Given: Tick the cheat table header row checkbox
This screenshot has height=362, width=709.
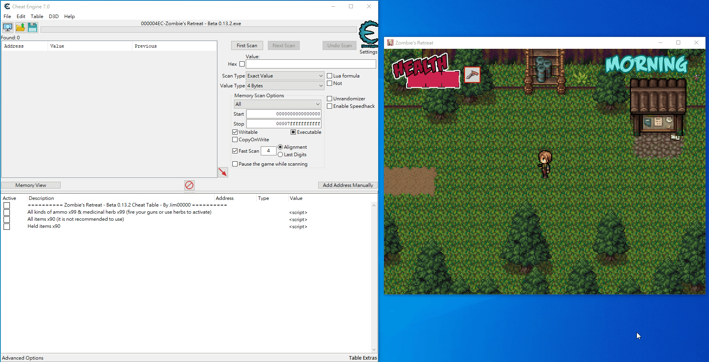Looking at the screenshot, I should click(7, 205).
